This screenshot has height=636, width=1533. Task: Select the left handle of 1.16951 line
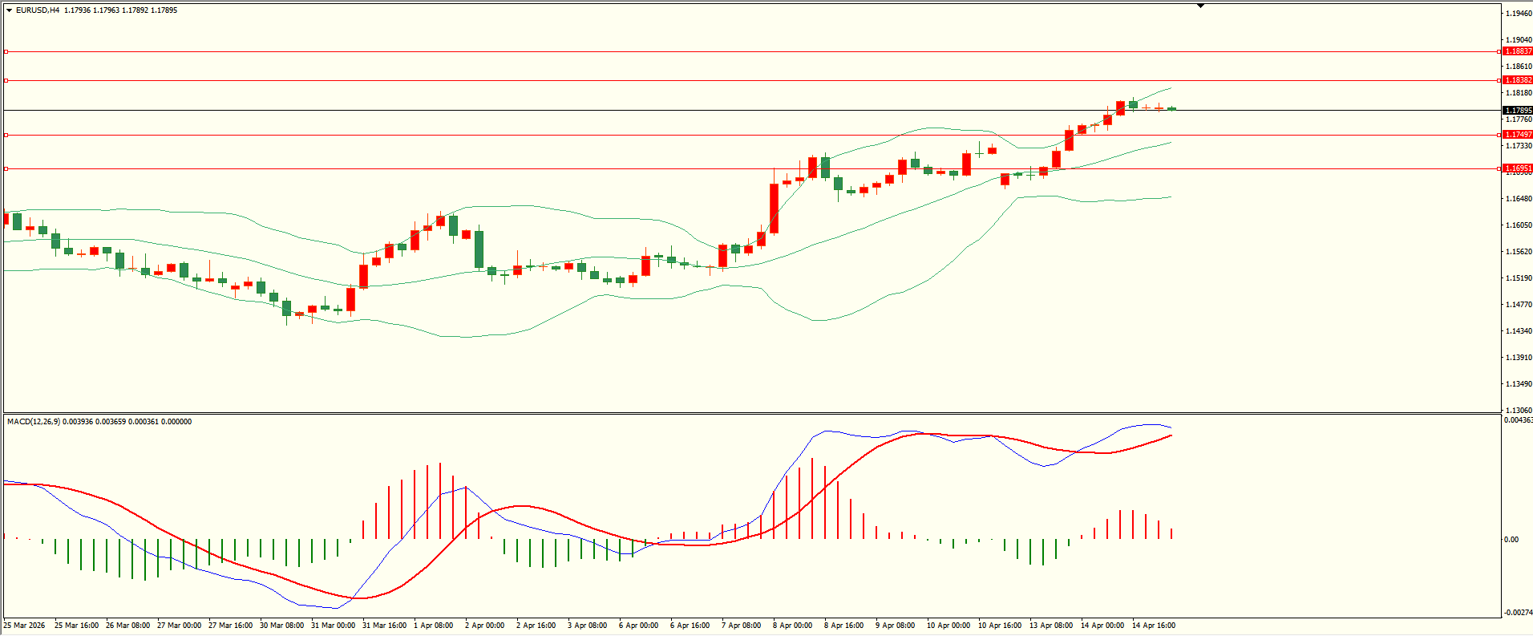click(6, 168)
